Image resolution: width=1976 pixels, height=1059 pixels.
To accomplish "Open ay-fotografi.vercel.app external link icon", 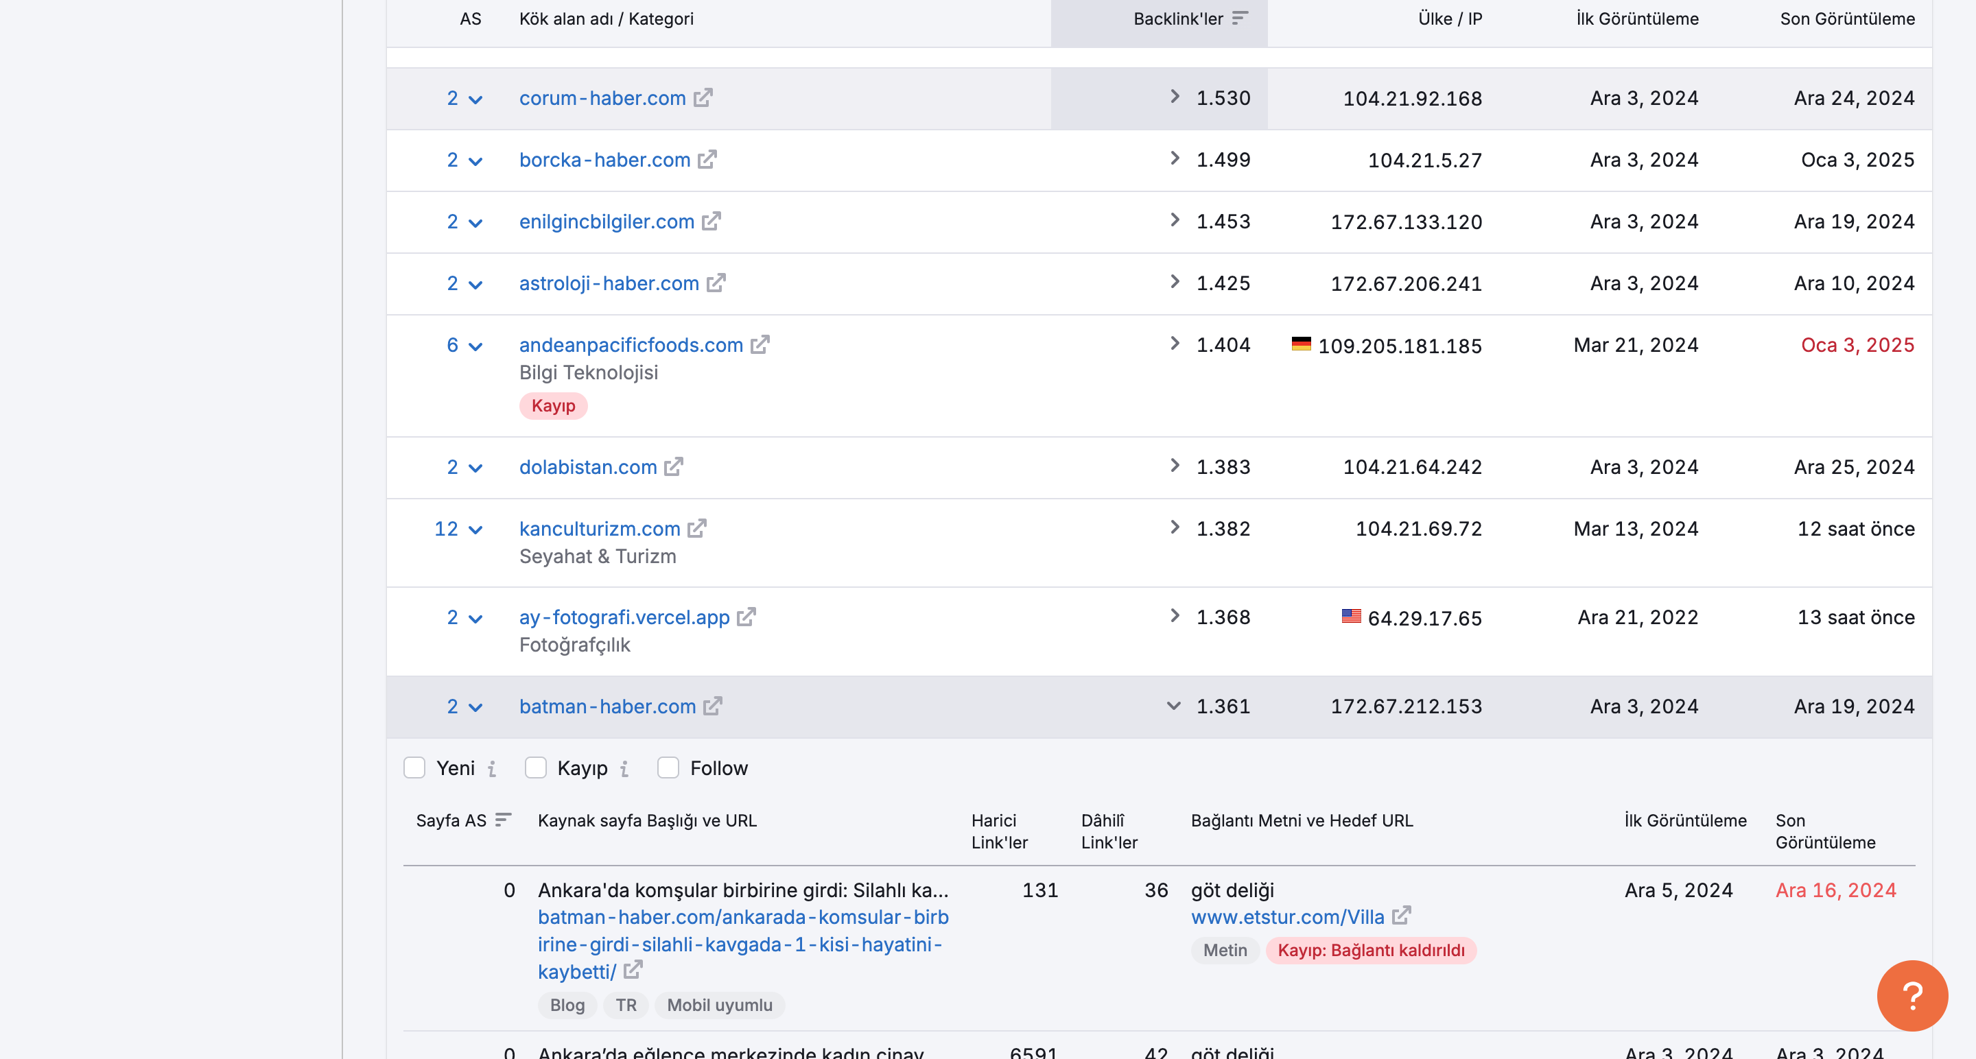I will 746,617.
